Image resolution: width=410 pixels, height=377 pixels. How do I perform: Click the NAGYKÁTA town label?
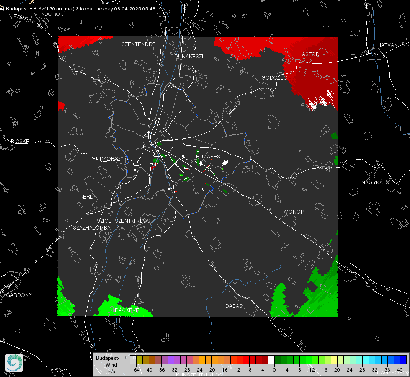click(x=375, y=182)
